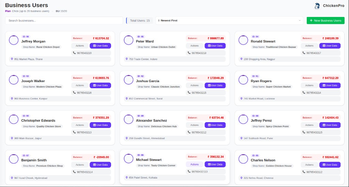Click balance ₹ 613704.32
The height and width of the screenshot is (187, 349).
[x=101, y=38]
